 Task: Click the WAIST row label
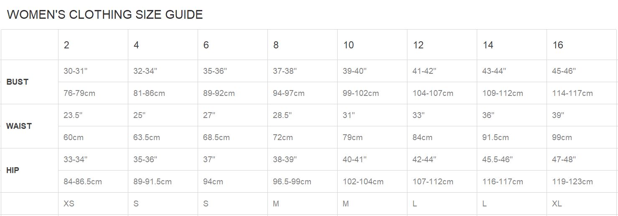[x=19, y=126]
